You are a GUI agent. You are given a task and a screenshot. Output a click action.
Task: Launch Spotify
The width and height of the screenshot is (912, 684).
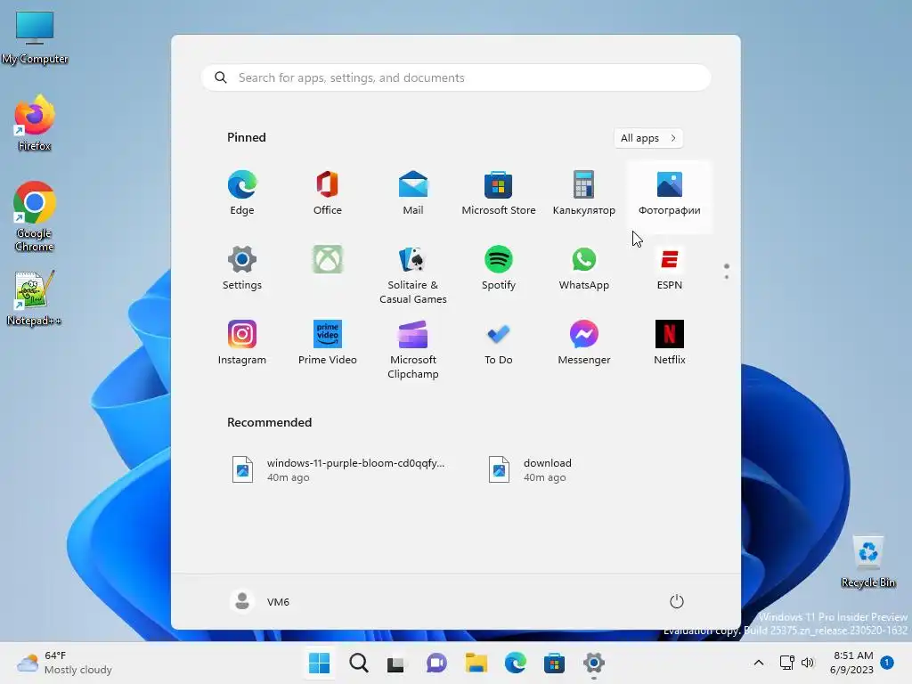(499, 267)
